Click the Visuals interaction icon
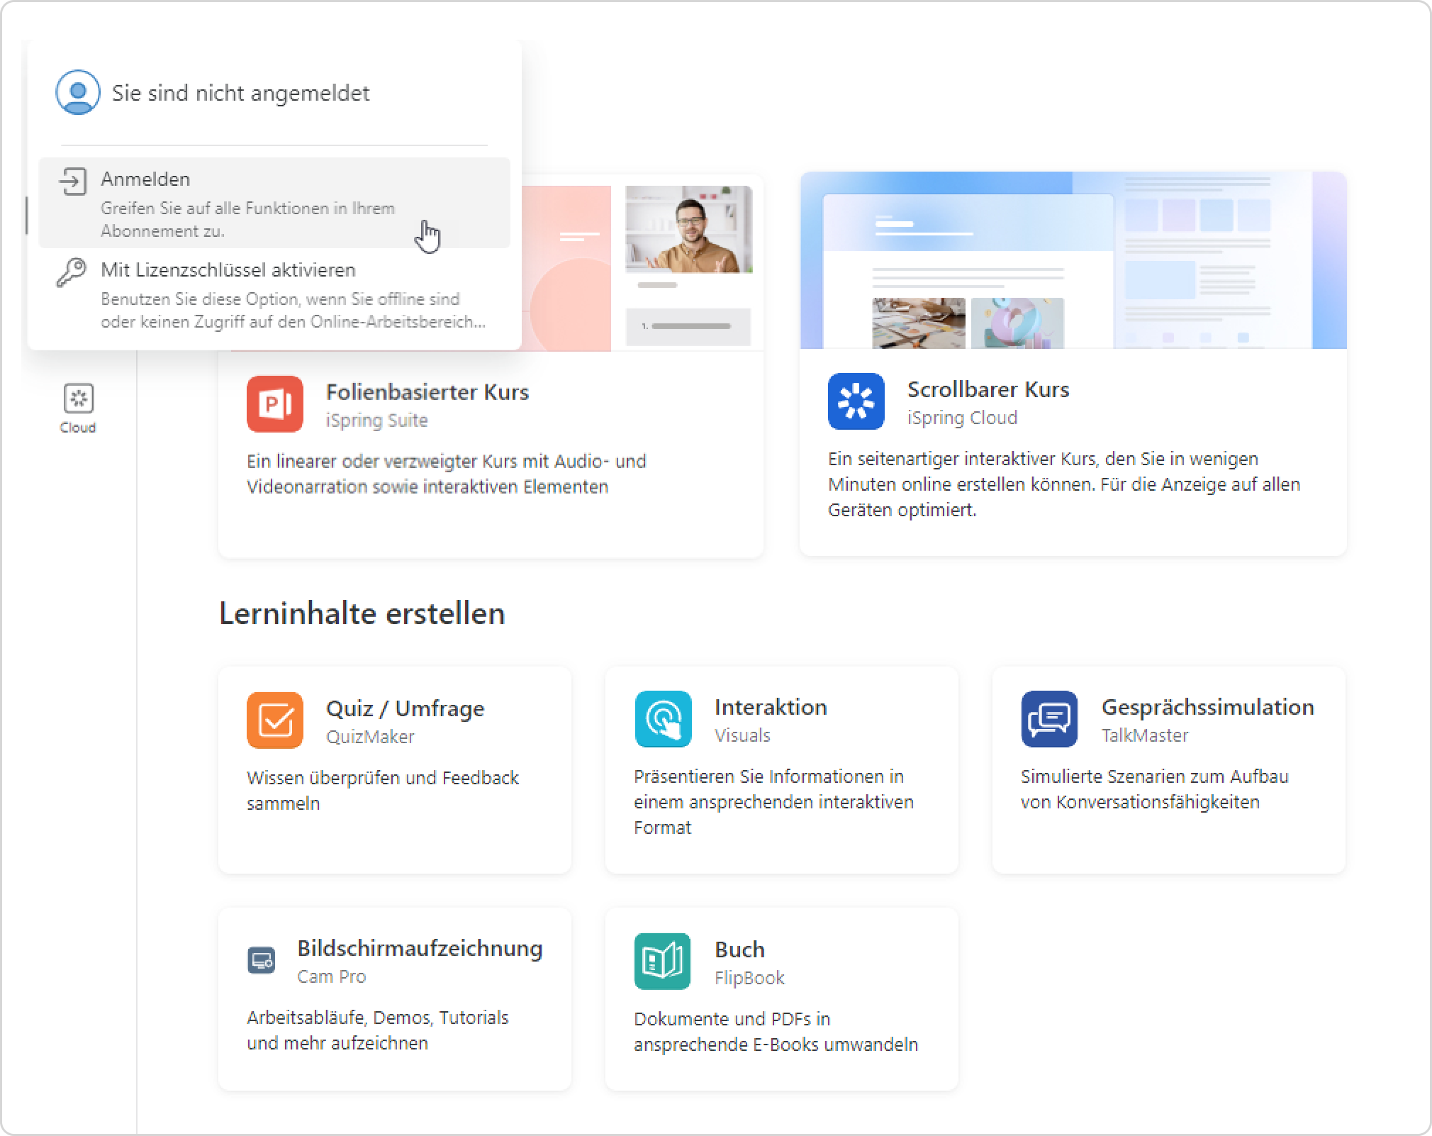 point(663,719)
